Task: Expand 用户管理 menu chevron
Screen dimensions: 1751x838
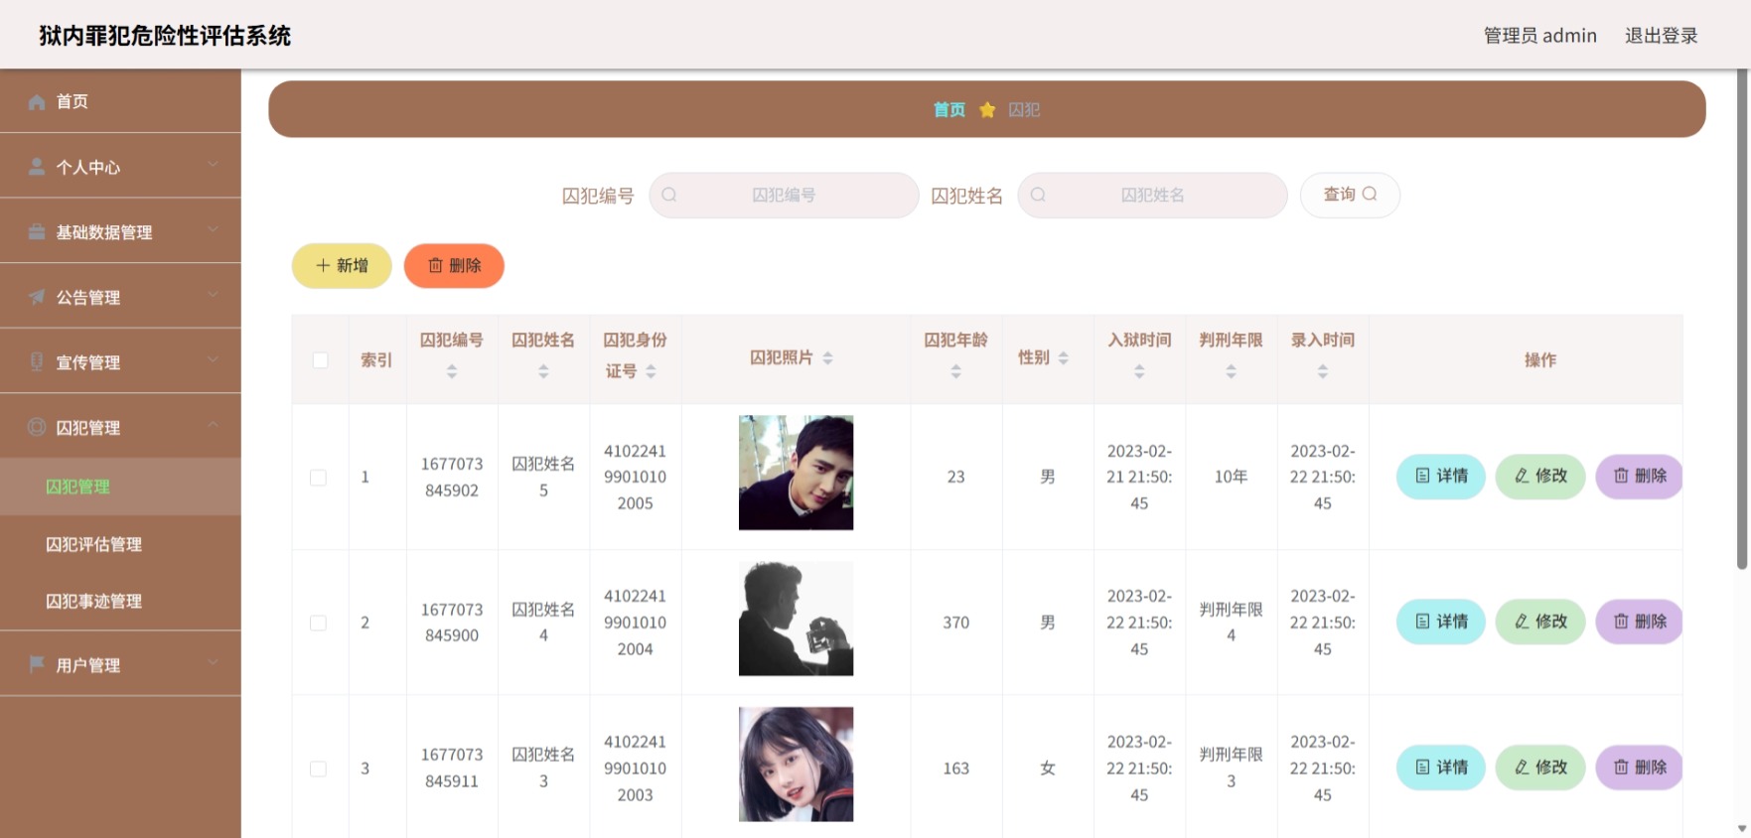Action: click(x=213, y=662)
